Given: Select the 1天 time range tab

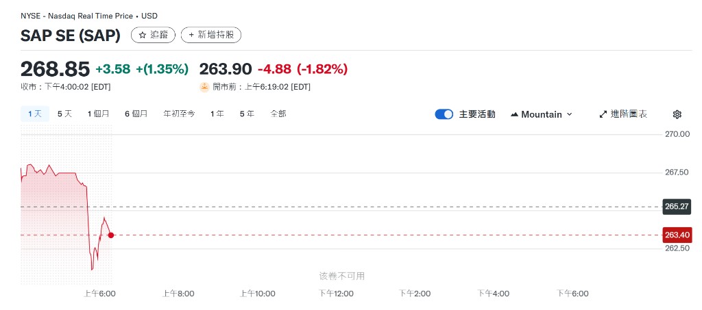Looking at the screenshot, I should click(34, 114).
